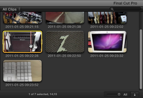Select the drum kit clip 09:21:15
This screenshot has height=98, width=143.
click(x=22, y=17)
